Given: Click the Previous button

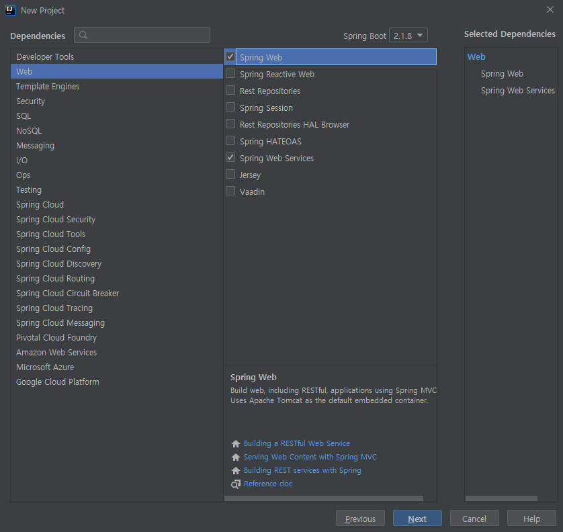Looking at the screenshot, I should (360, 519).
